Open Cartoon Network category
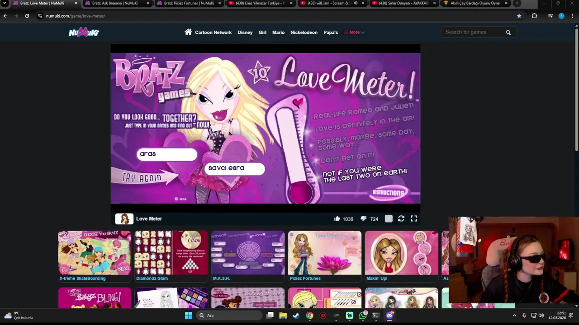This screenshot has width=579, height=325. [213, 32]
